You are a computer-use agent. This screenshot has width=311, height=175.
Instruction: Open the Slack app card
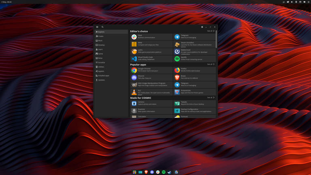point(151,37)
